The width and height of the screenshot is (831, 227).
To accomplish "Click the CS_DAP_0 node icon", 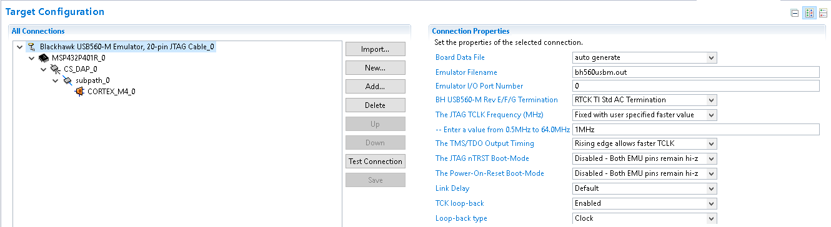I will [x=56, y=69].
